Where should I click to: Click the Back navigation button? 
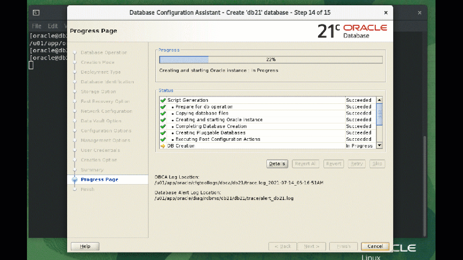click(x=283, y=246)
